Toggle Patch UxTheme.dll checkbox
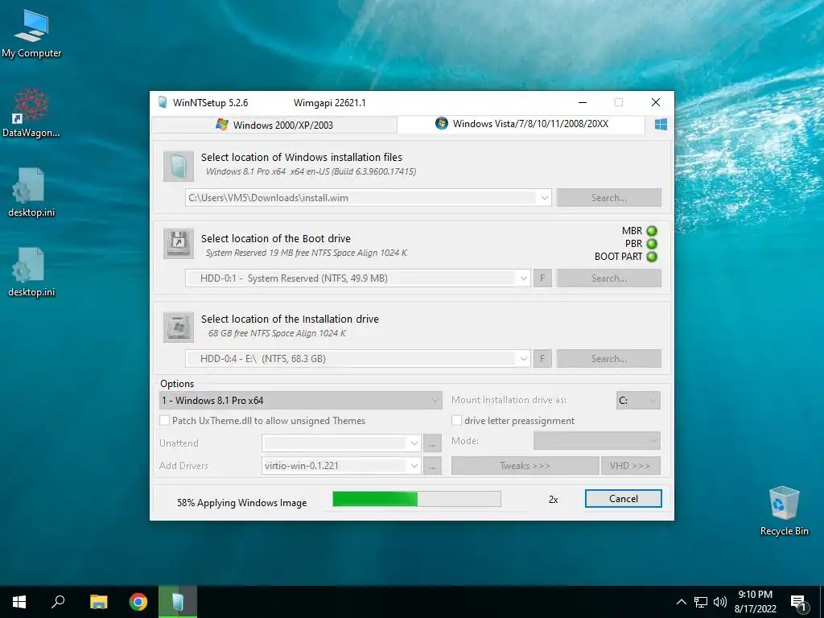The image size is (824, 618). [x=165, y=420]
